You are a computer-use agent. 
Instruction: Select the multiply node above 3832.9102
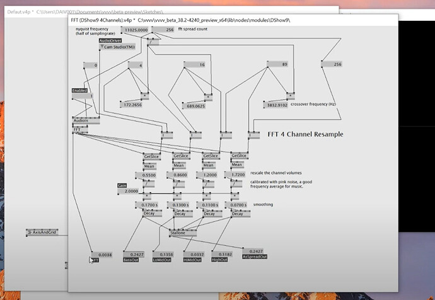click(x=291, y=96)
